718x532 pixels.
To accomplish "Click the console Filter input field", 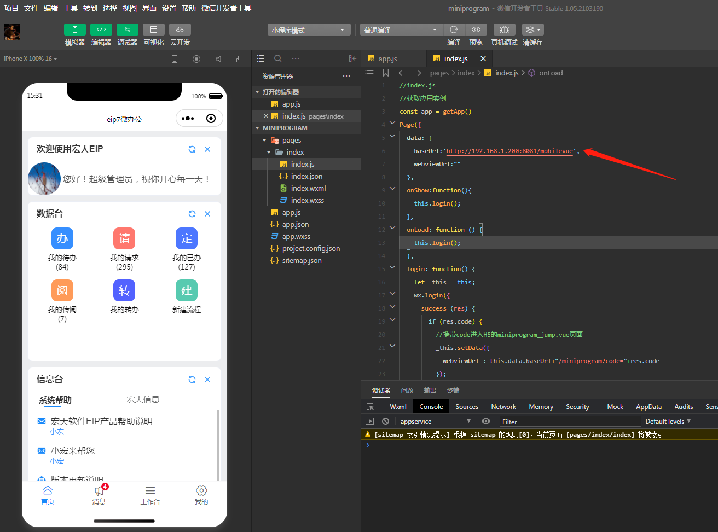I will (570, 422).
